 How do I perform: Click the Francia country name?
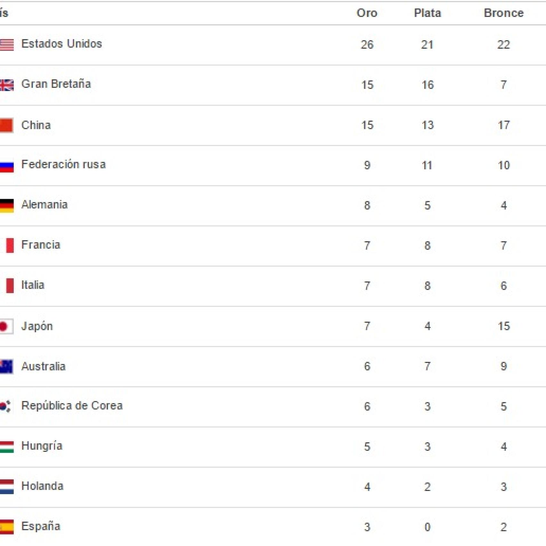coord(41,245)
